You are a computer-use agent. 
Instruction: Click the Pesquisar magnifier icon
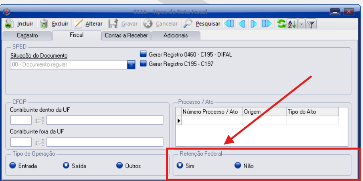(x=188, y=24)
